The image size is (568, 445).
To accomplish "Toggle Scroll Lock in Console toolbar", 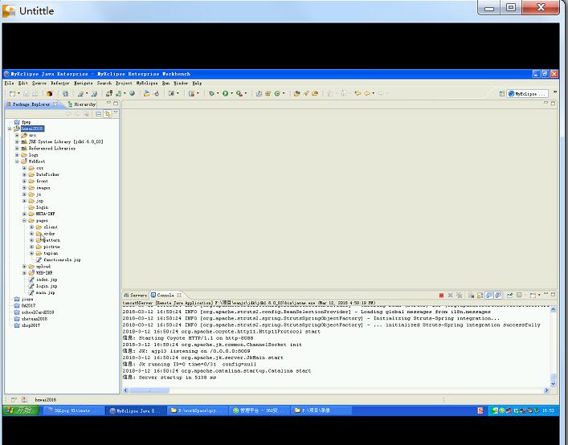I will pyautogui.click(x=480, y=296).
